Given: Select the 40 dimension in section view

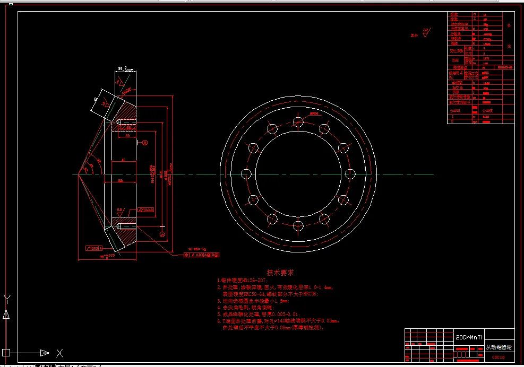Looking at the screenshot, I should click(123, 160).
